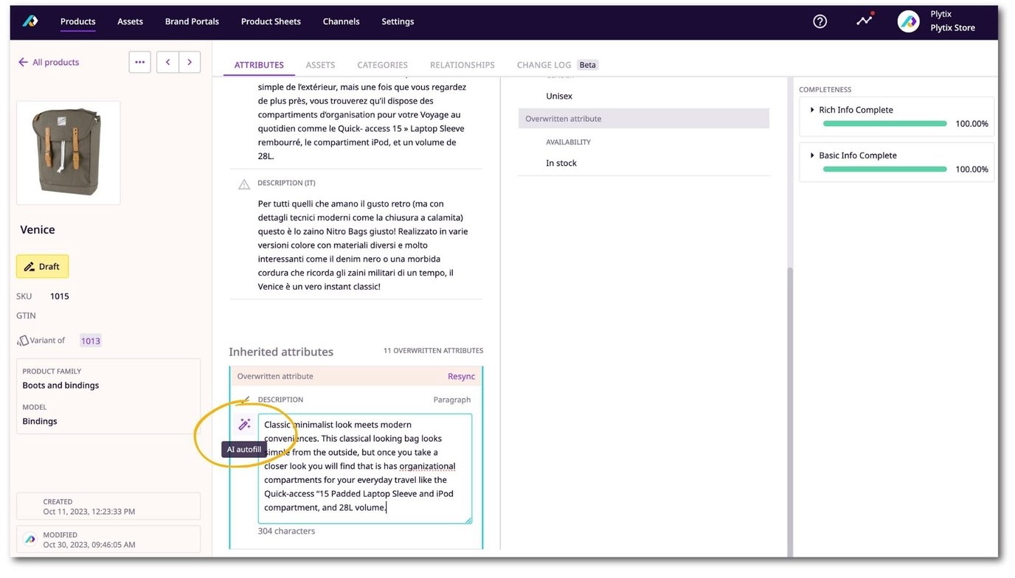Image resolution: width=1015 pixels, height=578 pixels.
Task: Click the previous product chevron arrow
Action: [x=167, y=62]
